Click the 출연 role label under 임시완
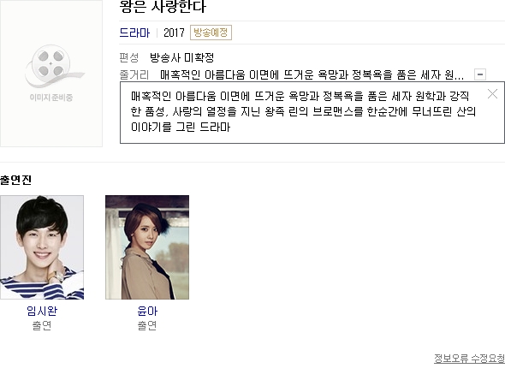Screen dimensions: 505x392 click(42, 325)
